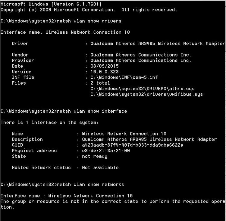Click the Provider Qualcomm Atheros Communications value
The image size is (226, 221).
tap(141, 60)
